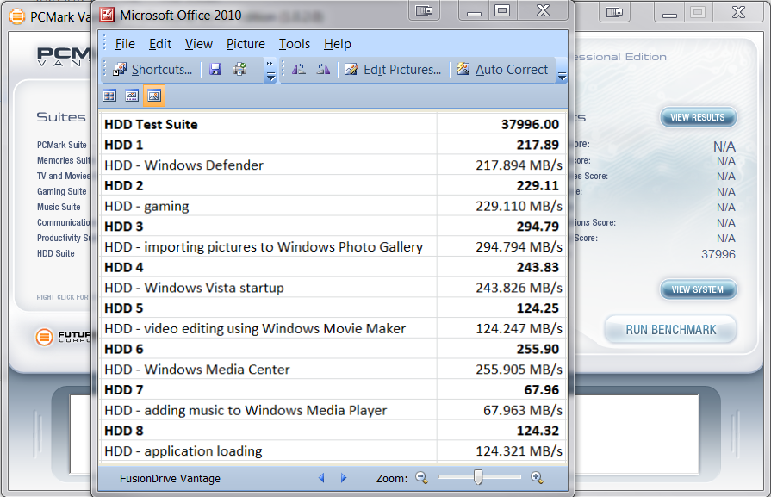The width and height of the screenshot is (771, 497).
Task: Click the zoom slider handle
Action: 478,477
